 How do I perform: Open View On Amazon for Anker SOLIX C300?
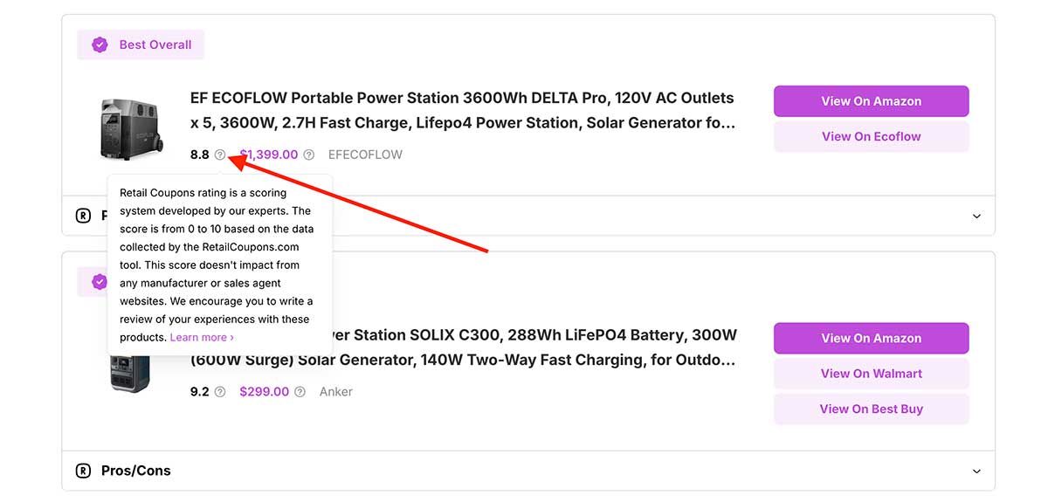871,338
